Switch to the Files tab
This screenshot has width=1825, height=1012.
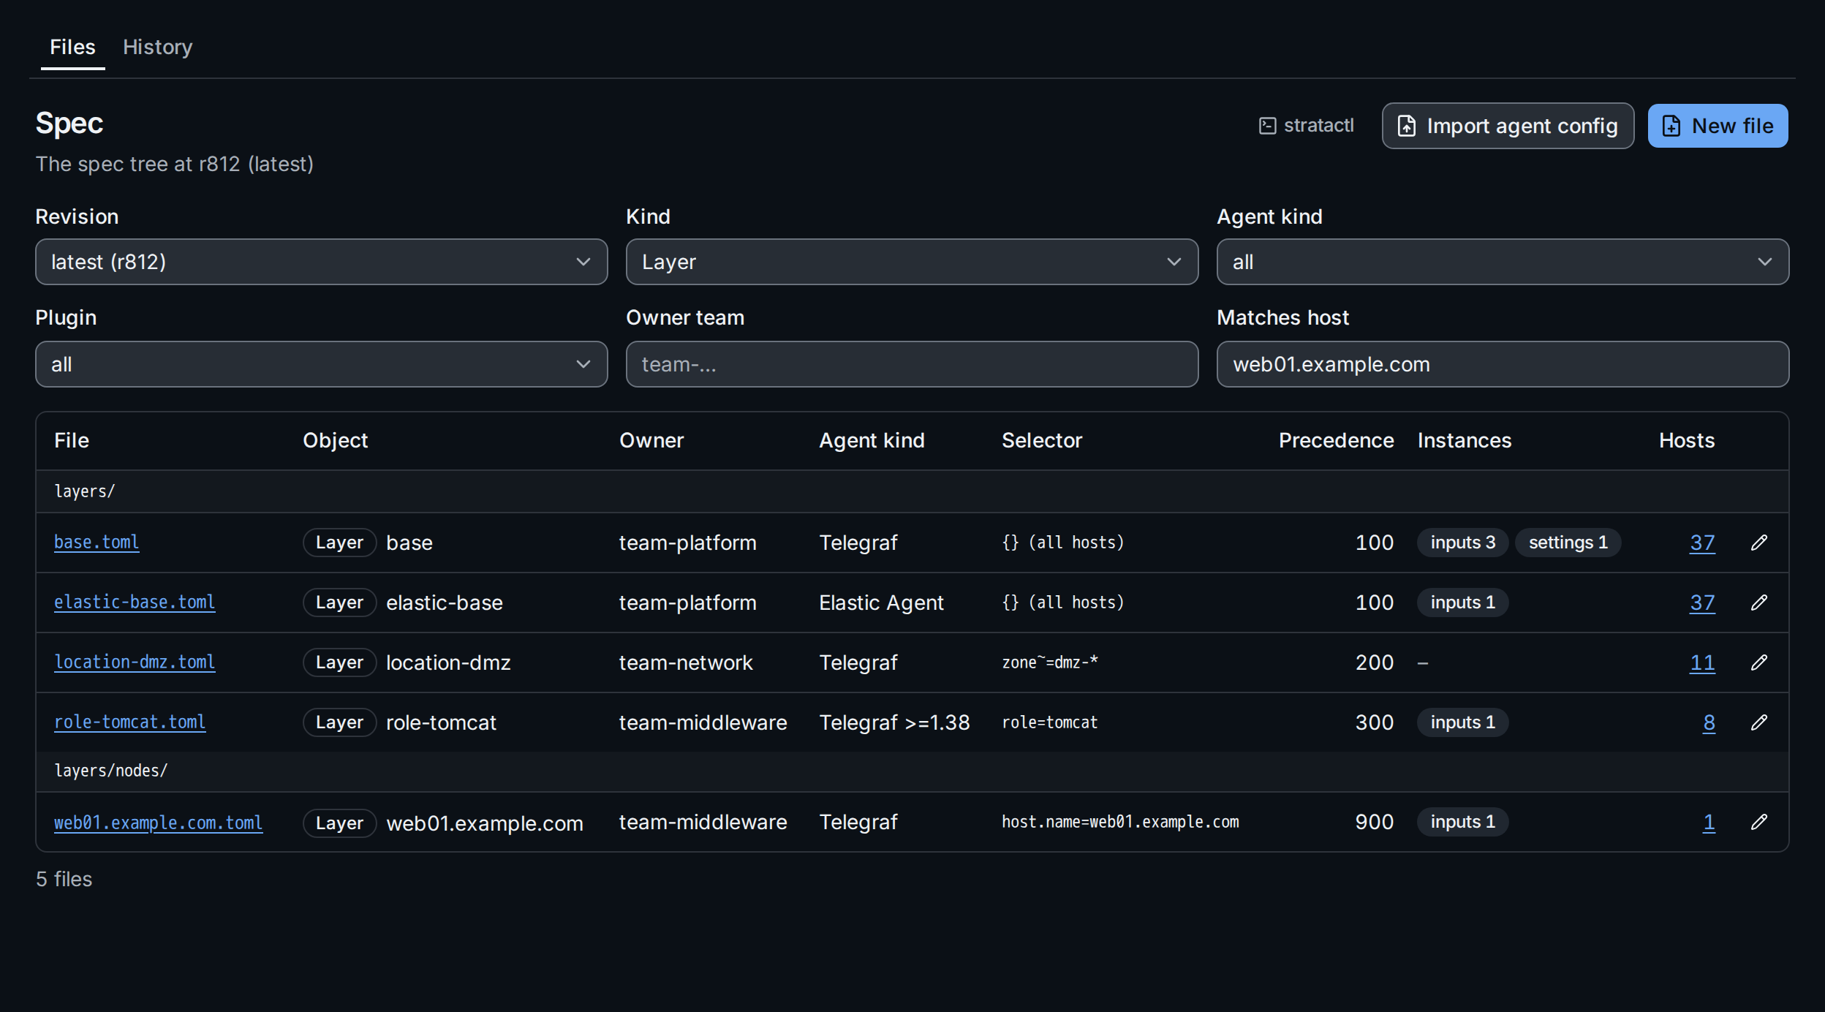72,47
